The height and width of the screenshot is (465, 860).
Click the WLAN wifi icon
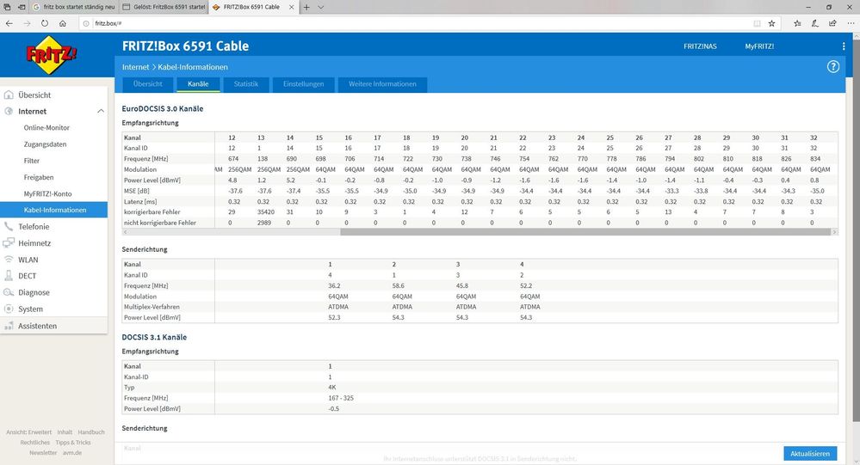[9, 260]
